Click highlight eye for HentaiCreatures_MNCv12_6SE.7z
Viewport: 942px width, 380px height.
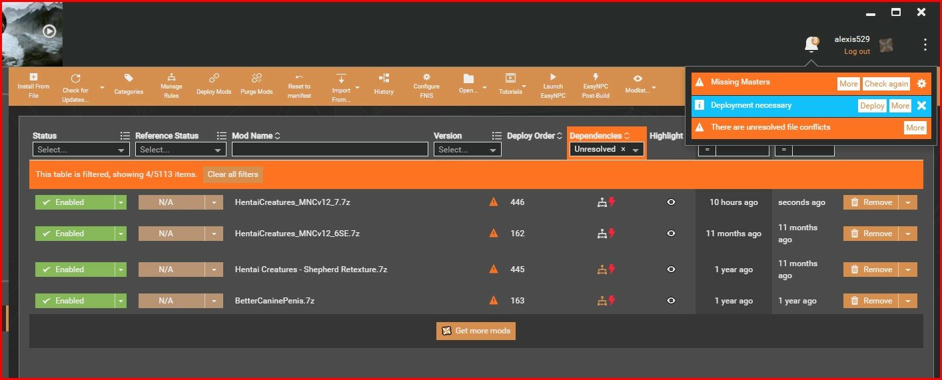click(672, 234)
